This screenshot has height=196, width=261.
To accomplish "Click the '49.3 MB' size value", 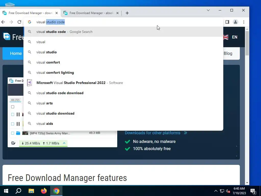I will [x=95, y=133].
